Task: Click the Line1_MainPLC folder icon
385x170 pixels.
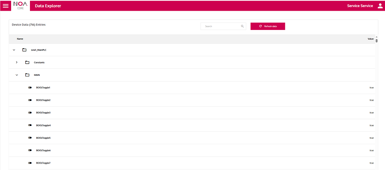Action: pyautogui.click(x=24, y=50)
